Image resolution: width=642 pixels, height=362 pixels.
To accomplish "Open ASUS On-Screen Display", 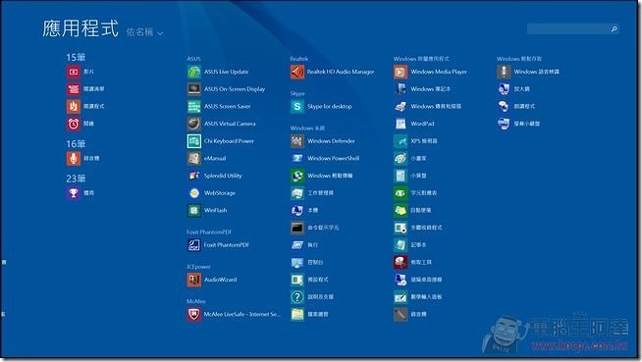I will [x=227, y=88].
